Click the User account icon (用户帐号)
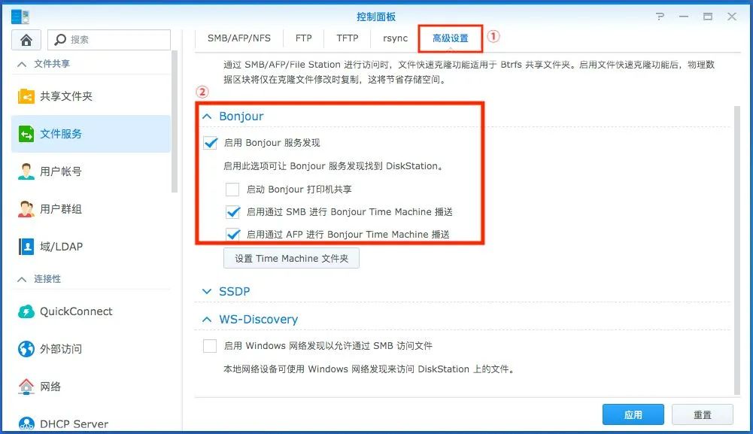The image size is (753, 434). [26, 171]
